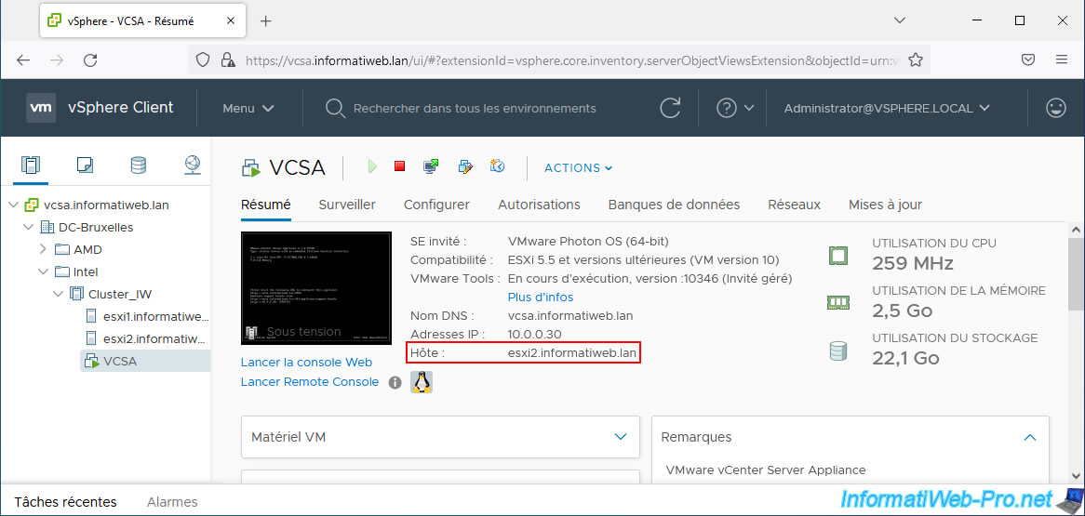
Task: Open the Firefox hamburger menu
Action: 1062,60
